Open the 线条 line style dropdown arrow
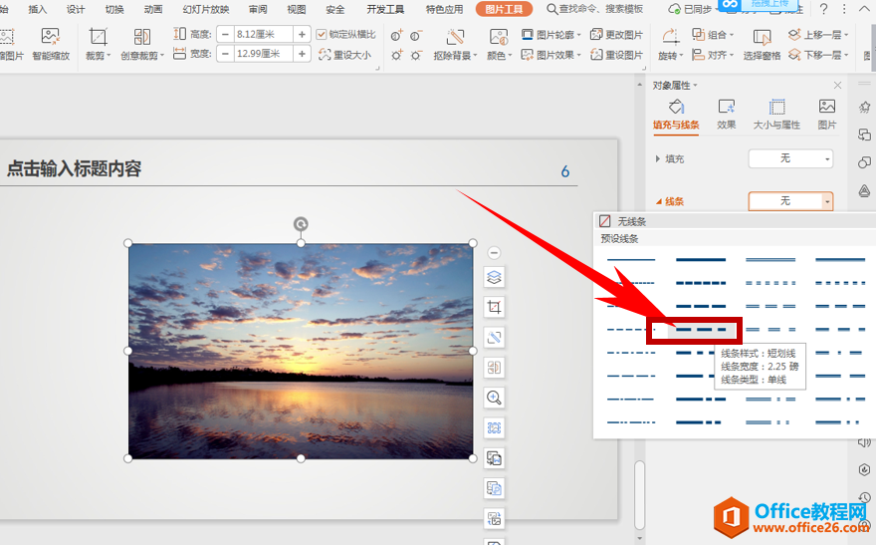The width and height of the screenshot is (876, 545). tap(825, 201)
